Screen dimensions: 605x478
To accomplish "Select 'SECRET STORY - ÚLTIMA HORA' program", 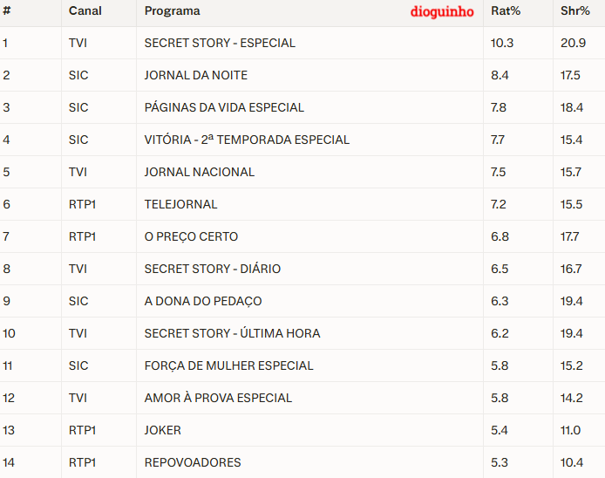I will click(232, 333).
